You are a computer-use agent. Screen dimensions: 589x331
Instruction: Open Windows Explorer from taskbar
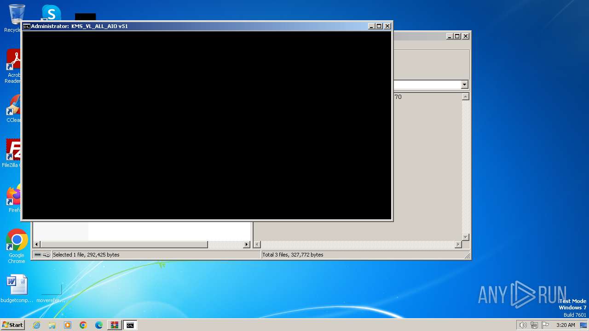(x=52, y=325)
